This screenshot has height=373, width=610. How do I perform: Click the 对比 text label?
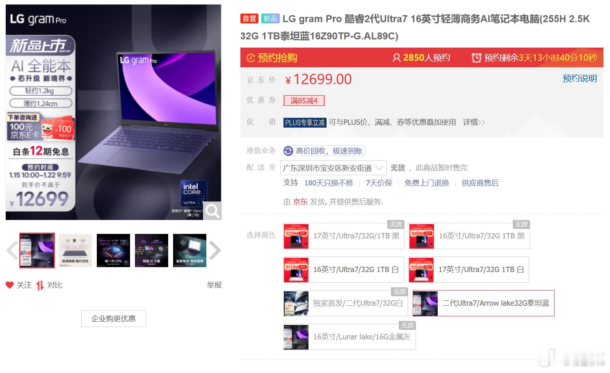point(55,285)
